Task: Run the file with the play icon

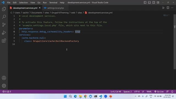Action: (x=163, y=8)
